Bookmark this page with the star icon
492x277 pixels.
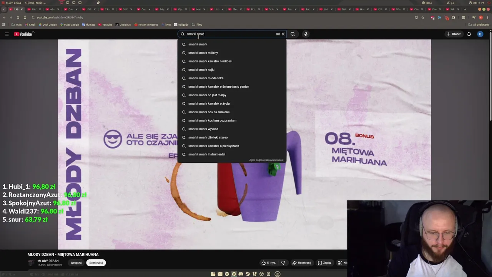click(423, 17)
